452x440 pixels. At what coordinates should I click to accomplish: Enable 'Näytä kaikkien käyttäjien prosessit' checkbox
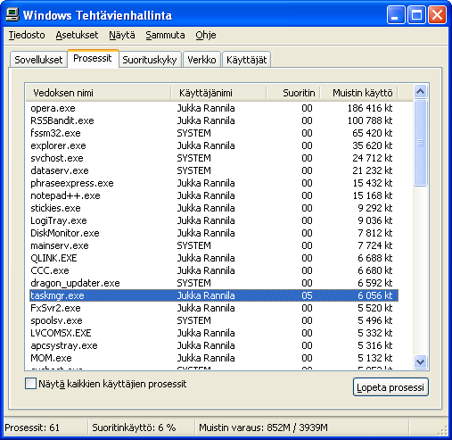(x=30, y=384)
